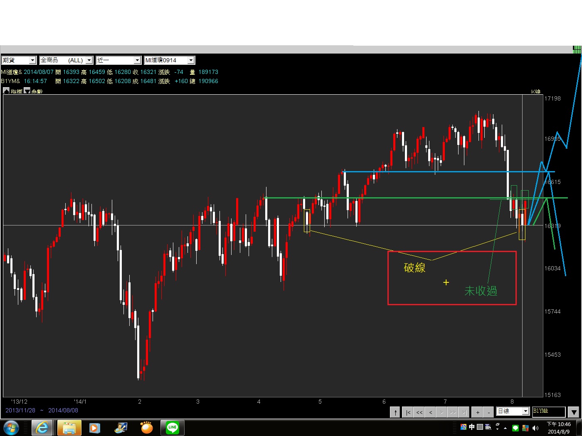The height and width of the screenshot is (436, 582).
Task: Jump to last bar with >| button
Action: (x=464, y=412)
